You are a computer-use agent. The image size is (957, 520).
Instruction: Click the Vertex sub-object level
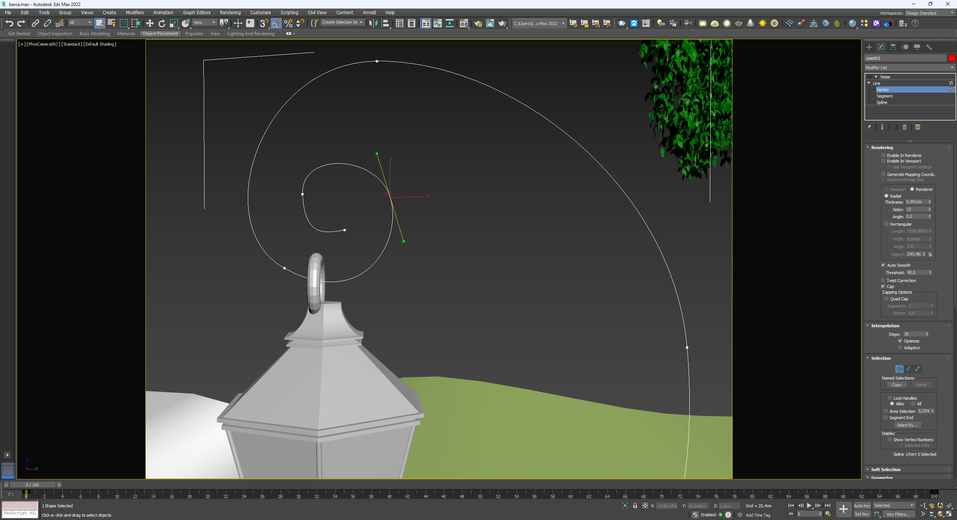[896, 90]
